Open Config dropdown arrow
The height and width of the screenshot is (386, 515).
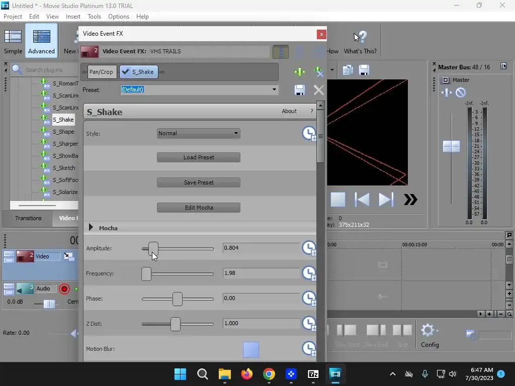[x=437, y=331]
